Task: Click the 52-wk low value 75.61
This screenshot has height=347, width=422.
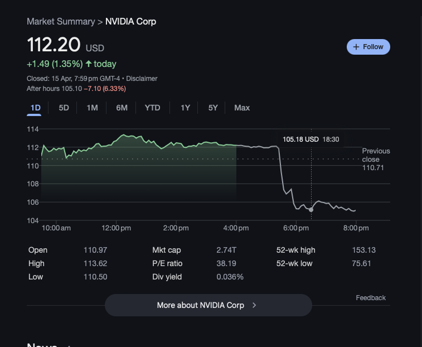Action: (x=361, y=263)
